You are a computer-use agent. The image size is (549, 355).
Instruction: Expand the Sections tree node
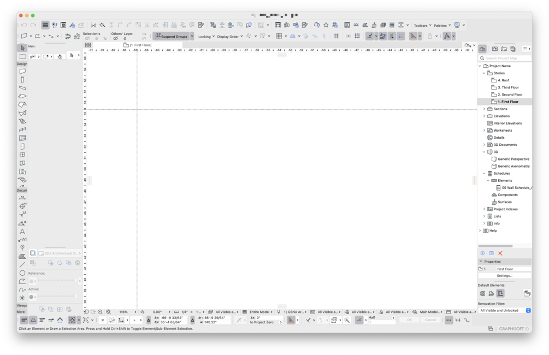(484, 109)
